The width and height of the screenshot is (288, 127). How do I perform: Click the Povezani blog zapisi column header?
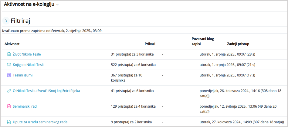203,41
